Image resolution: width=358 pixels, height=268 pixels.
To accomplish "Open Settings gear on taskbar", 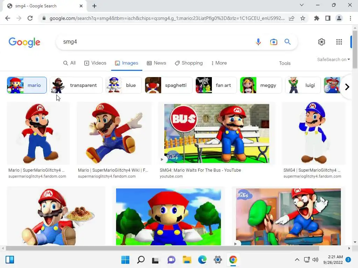I will 218,260.
